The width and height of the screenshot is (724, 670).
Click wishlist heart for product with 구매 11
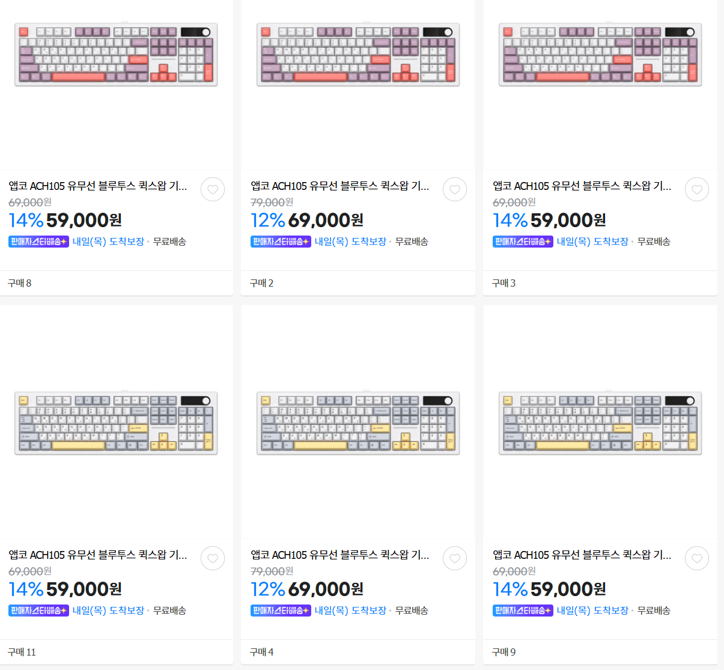pos(213,558)
